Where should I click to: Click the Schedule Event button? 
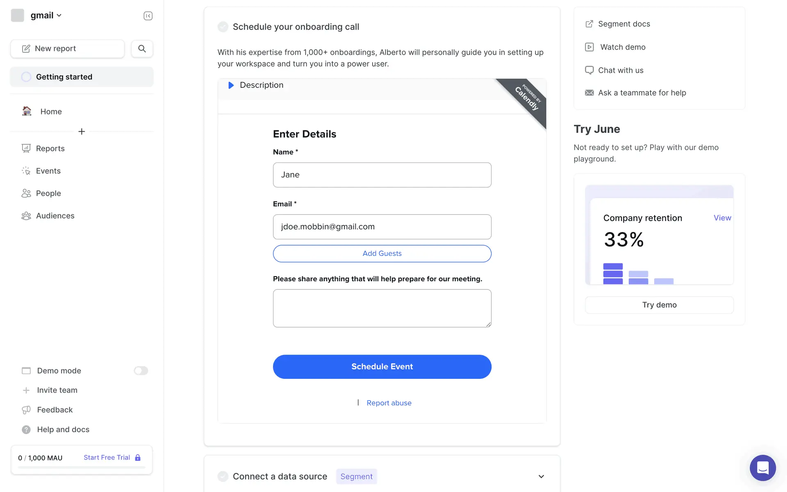(x=382, y=367)
